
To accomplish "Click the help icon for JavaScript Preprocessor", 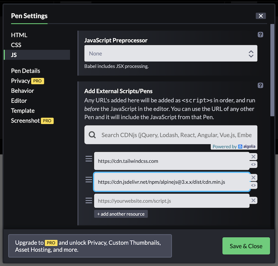I will [x=260, y=35].
